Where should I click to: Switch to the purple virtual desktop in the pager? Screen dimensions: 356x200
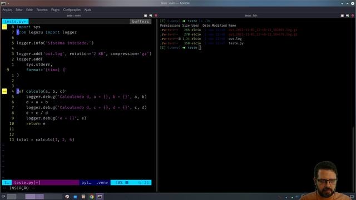(x=34, y=197)
